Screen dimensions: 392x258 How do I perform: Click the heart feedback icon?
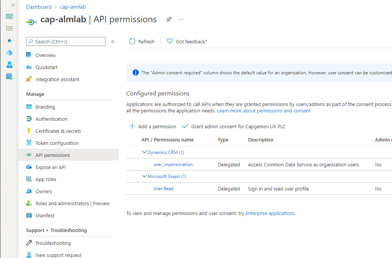pos(170,41)
